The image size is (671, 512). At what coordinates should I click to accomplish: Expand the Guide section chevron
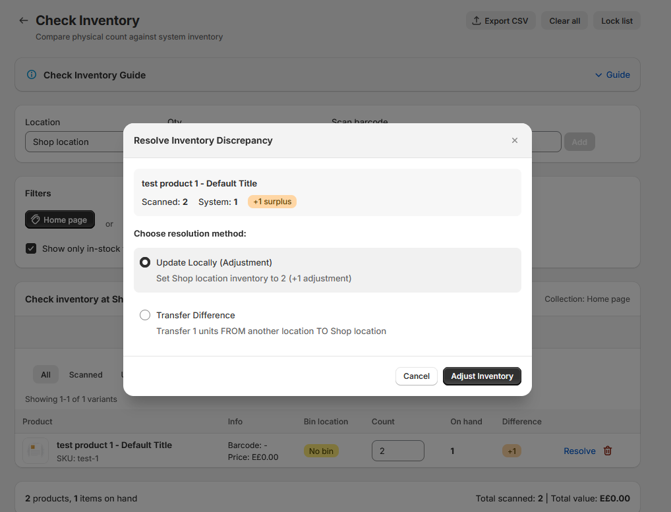598,75
